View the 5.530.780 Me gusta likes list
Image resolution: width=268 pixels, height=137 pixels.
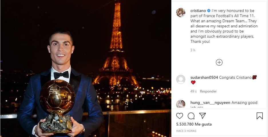(194, 124)
